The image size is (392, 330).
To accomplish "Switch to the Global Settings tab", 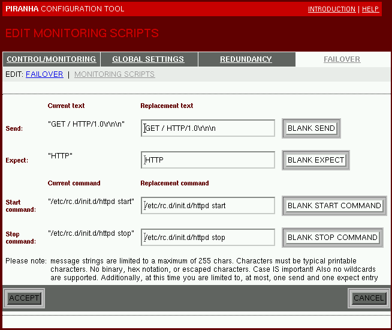I will (148, 59).
